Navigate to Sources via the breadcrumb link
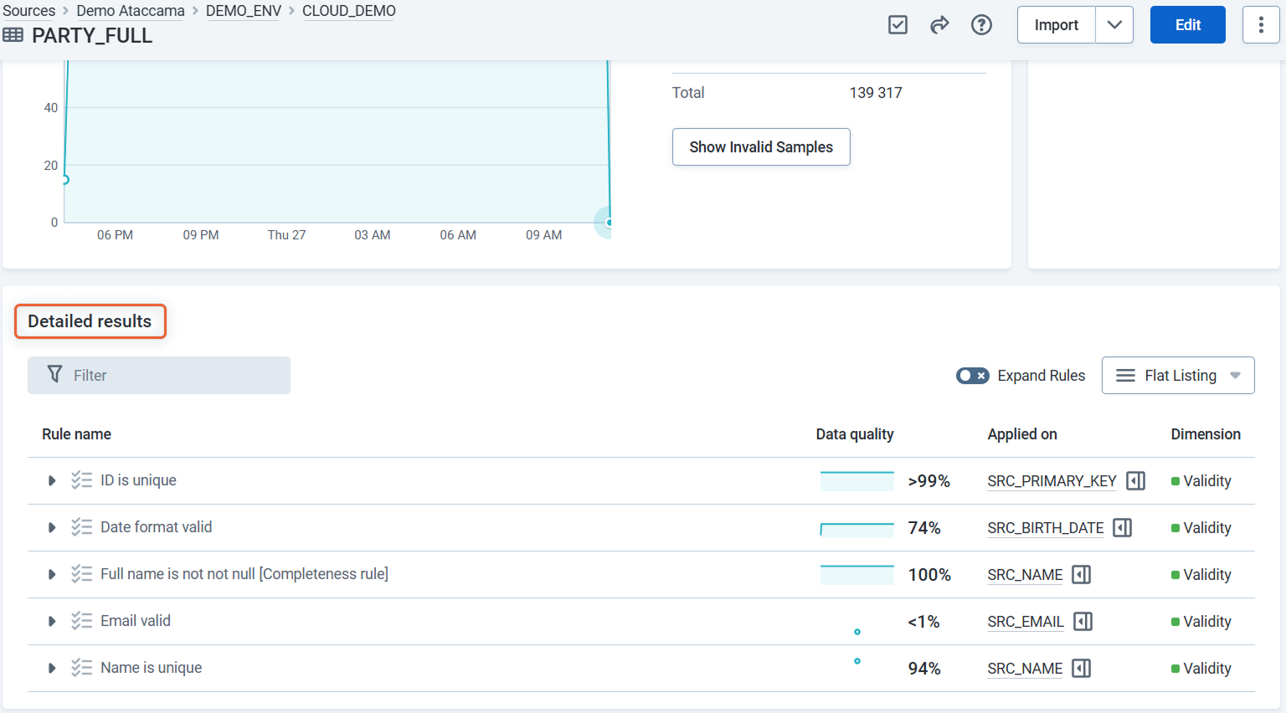The width and height of the screenshot is (1286, 713). (29, 10)
